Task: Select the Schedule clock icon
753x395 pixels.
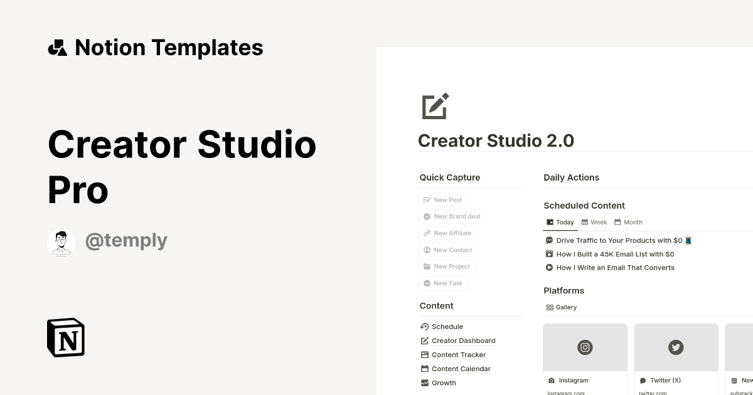Action: [424, 326]
